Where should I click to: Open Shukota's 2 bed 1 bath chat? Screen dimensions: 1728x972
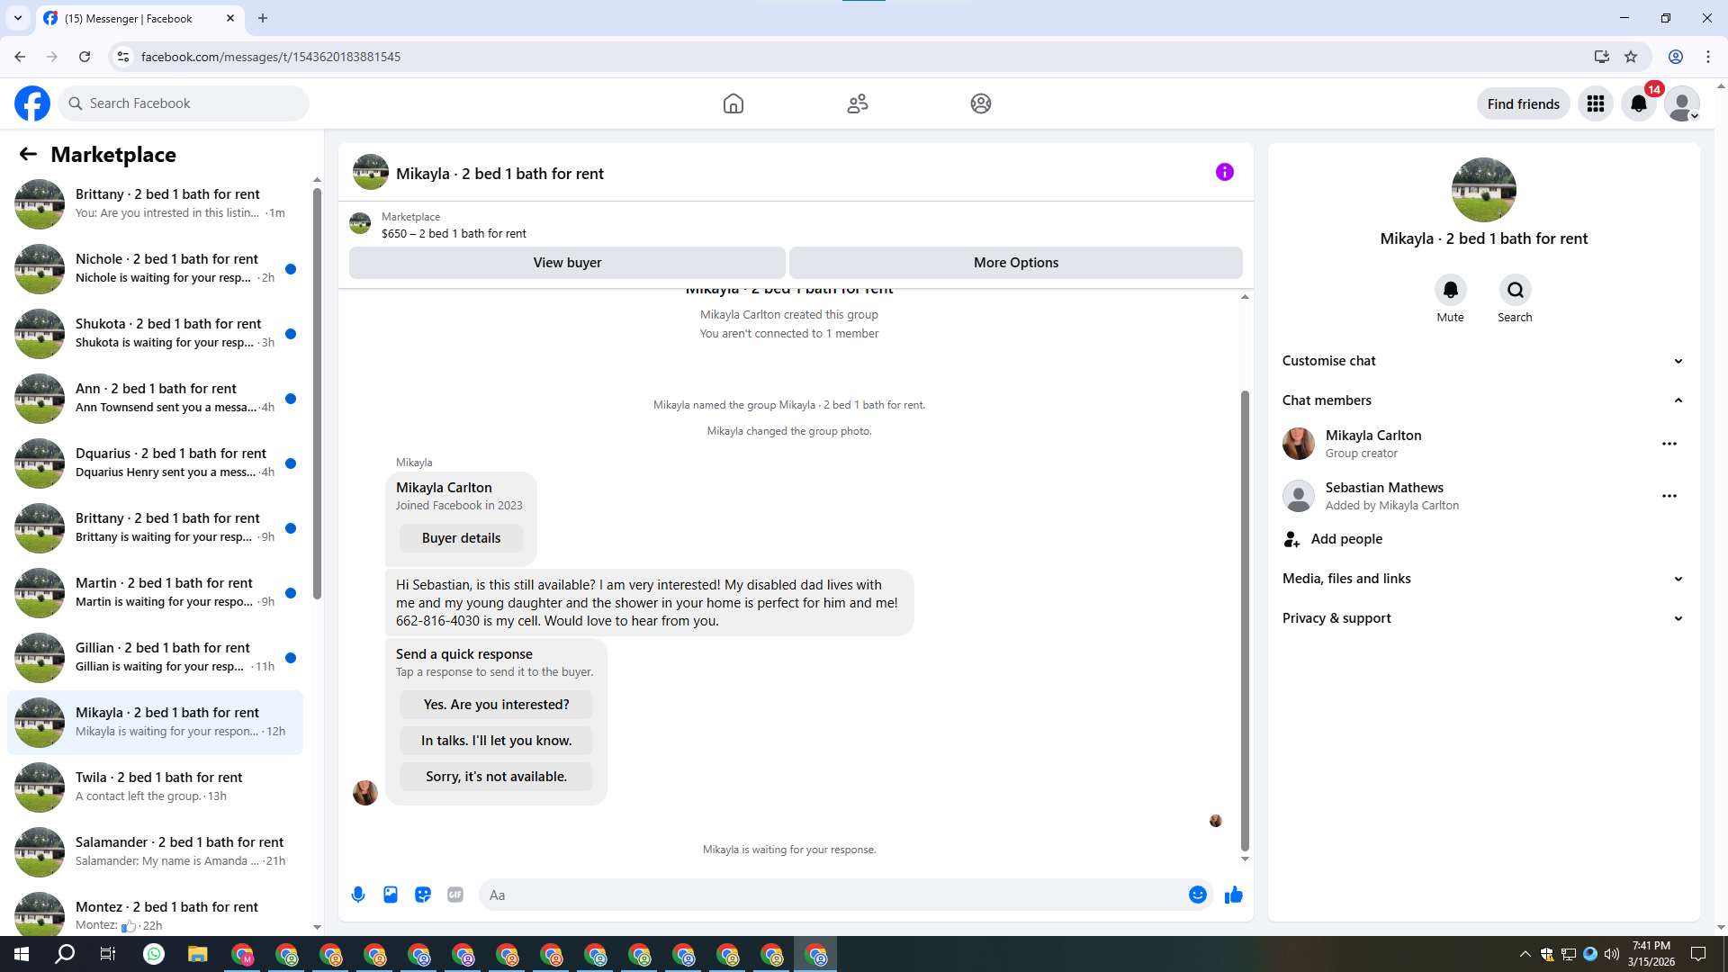click(x=156, y=333)
